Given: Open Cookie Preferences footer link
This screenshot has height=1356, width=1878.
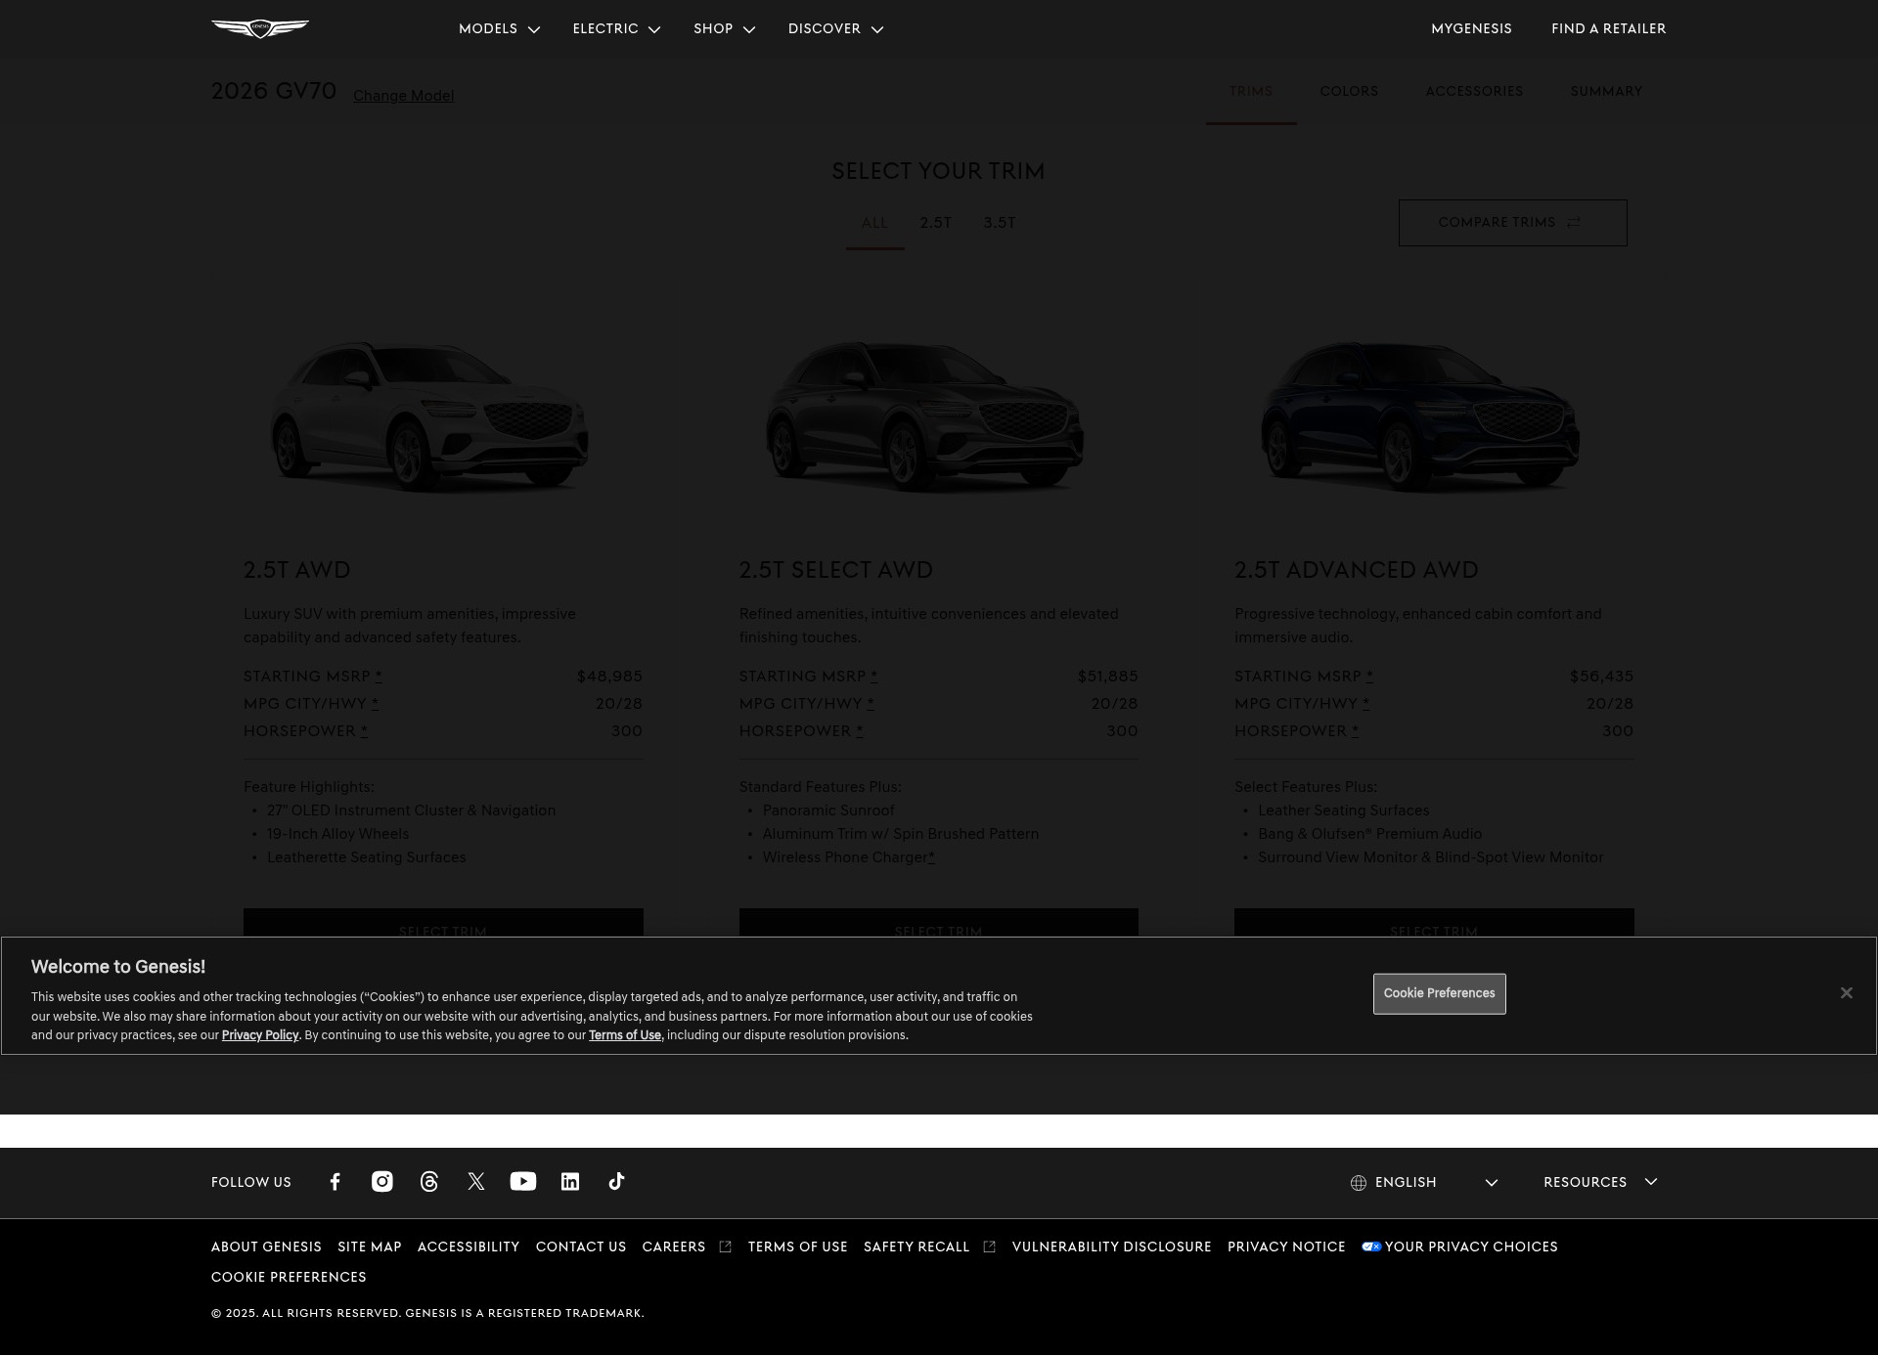Looking at the screenshot, I should [x=289, y=1278].
